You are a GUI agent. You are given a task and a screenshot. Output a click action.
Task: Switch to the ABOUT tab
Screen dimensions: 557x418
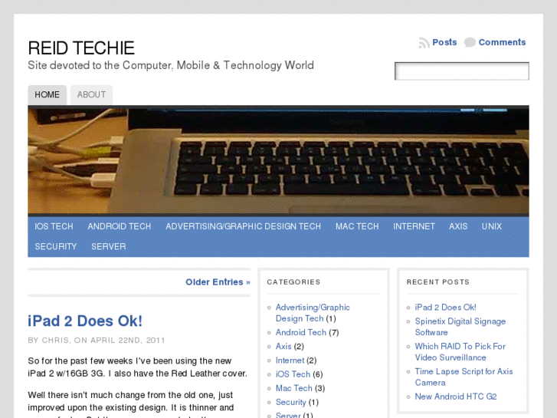[91, 94]
